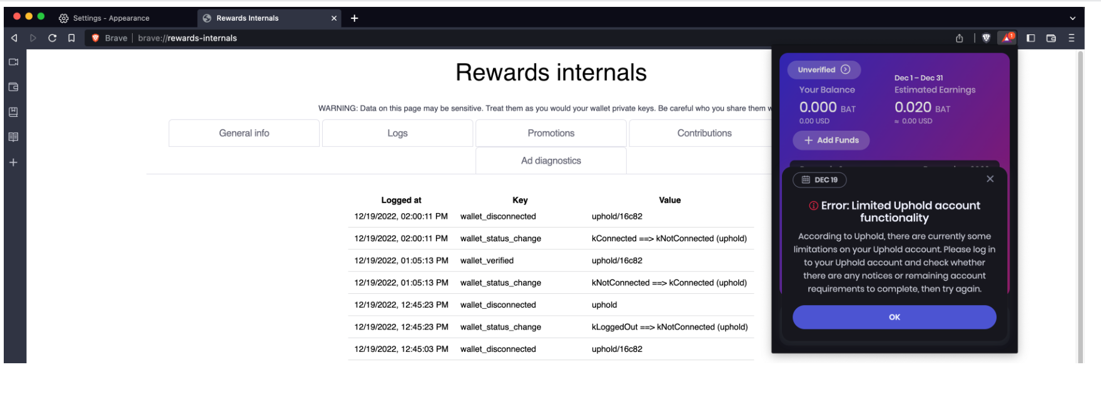
Task: Click the 'uphold' value at 12:45:23 PM
Action: [604, 305]
